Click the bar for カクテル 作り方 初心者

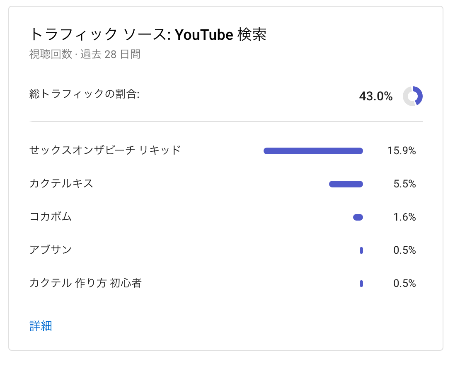(x=361, y=284)
